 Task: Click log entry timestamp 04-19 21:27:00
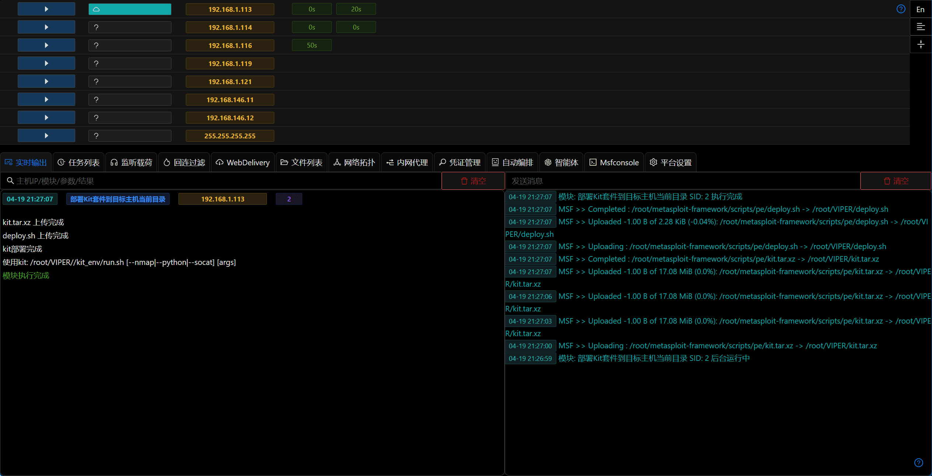point(530,346)
